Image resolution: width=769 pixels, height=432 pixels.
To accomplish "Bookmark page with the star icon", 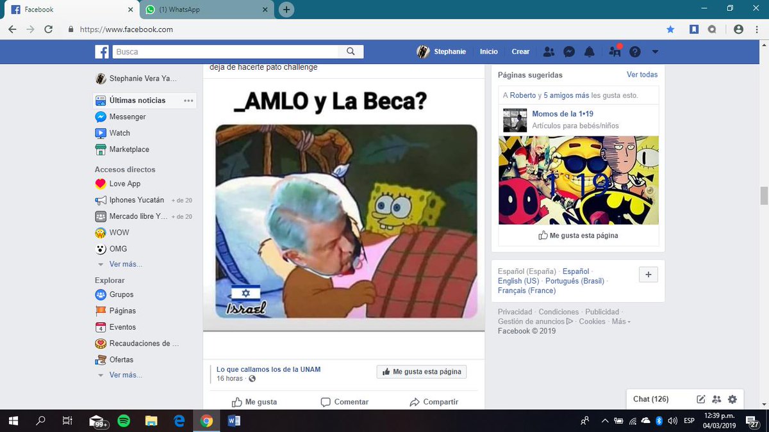I will coord(670,29).
